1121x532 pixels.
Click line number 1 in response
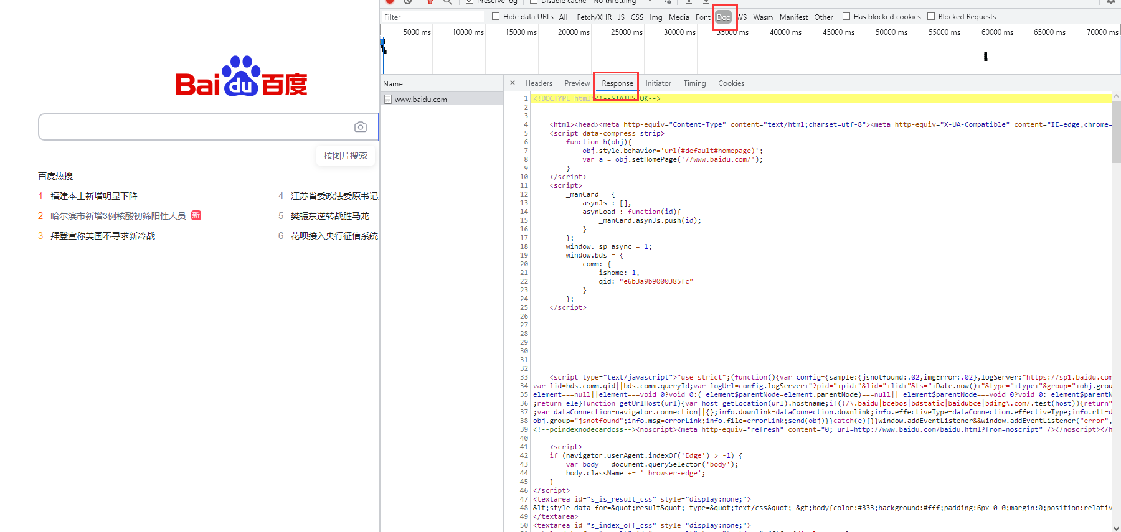pyautogui.click(x=526, y=98)
